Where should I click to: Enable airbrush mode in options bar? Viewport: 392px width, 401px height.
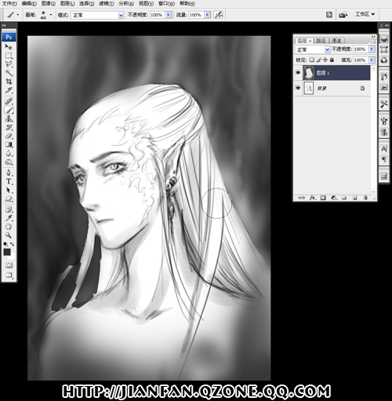[x=219, y=15]
